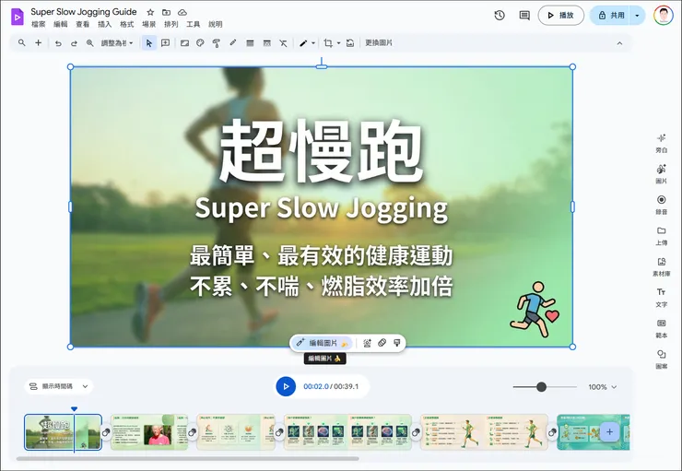The image size is (682, 471).
Task: Expand the 調整為 zoom fit dropdown
Action: point(116,43)
